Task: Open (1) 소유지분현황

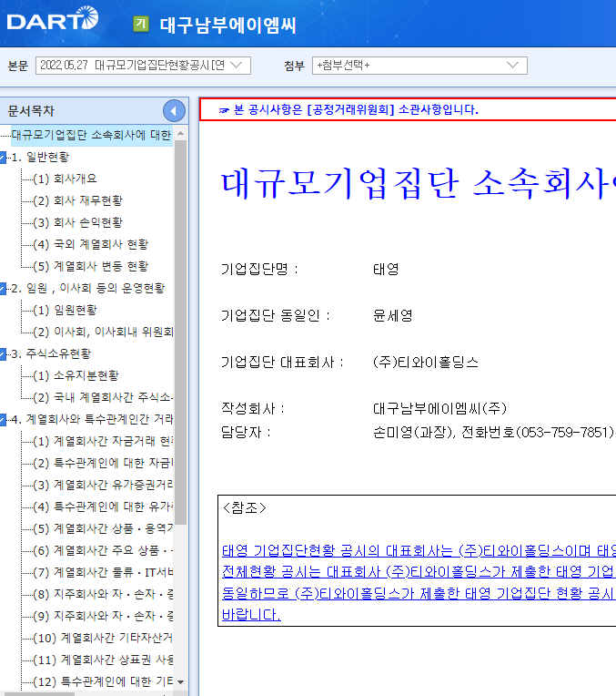Action: tap(76, 376)
